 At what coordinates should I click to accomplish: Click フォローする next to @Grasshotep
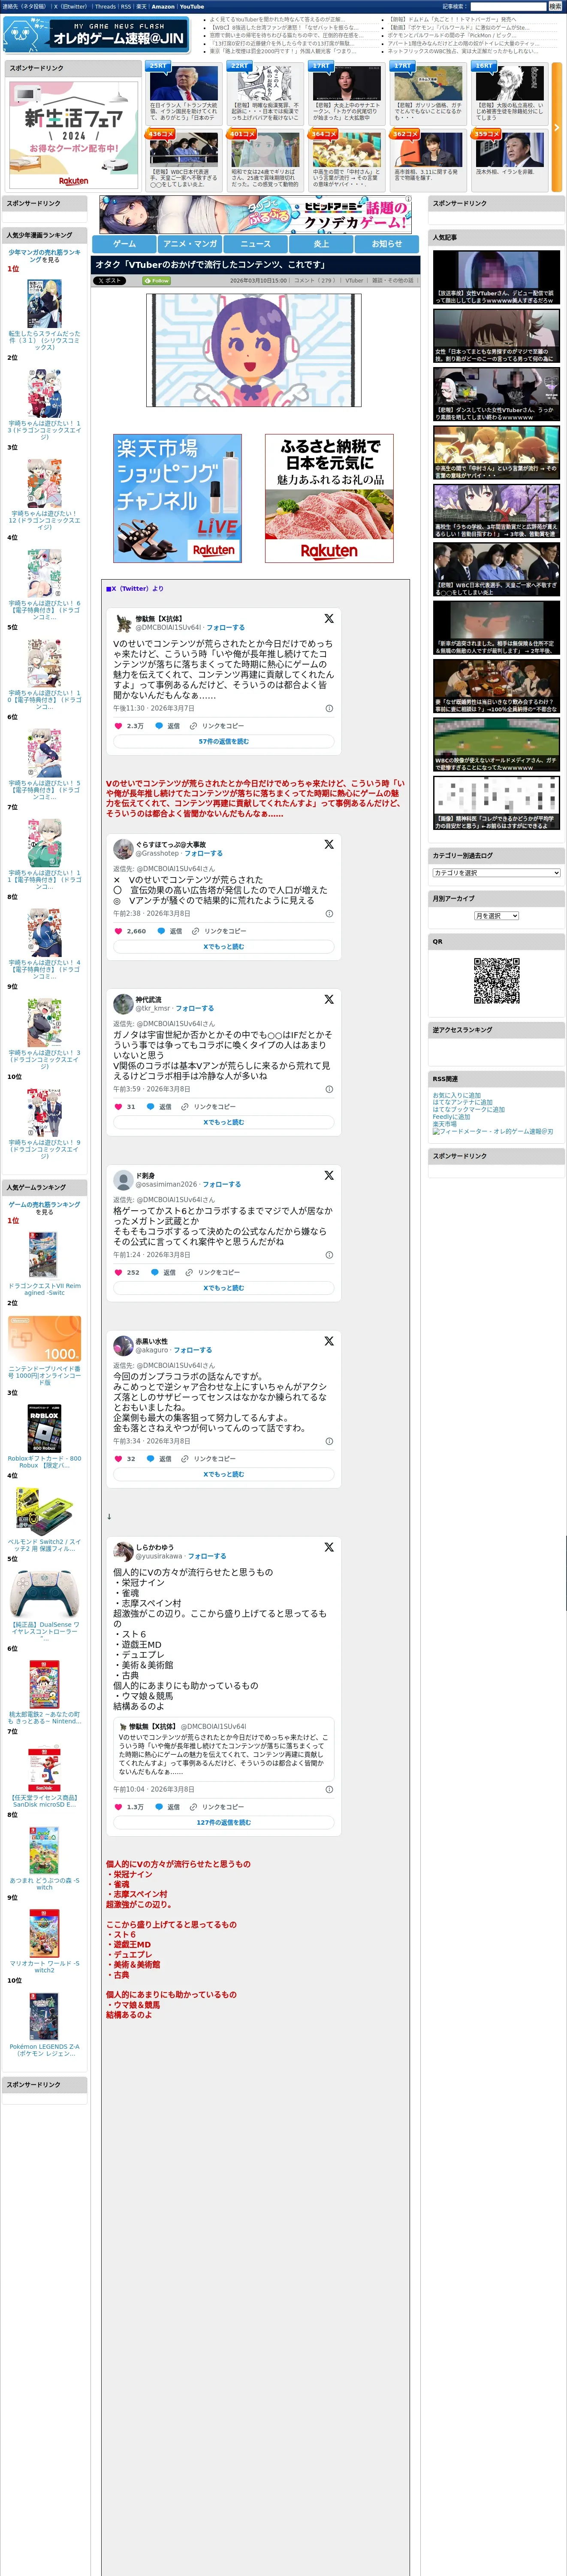pos(204,853)
